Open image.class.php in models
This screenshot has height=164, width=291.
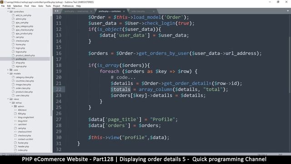point(23,84)
